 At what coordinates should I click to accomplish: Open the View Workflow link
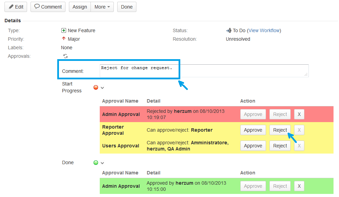coord(264,30)
